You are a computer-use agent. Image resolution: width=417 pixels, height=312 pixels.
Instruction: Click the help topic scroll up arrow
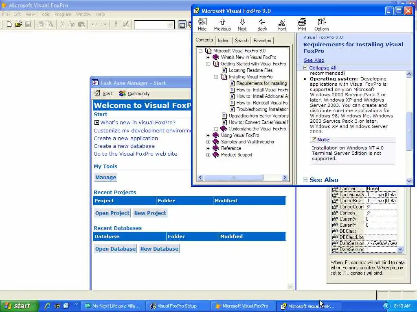click(409, 74)
